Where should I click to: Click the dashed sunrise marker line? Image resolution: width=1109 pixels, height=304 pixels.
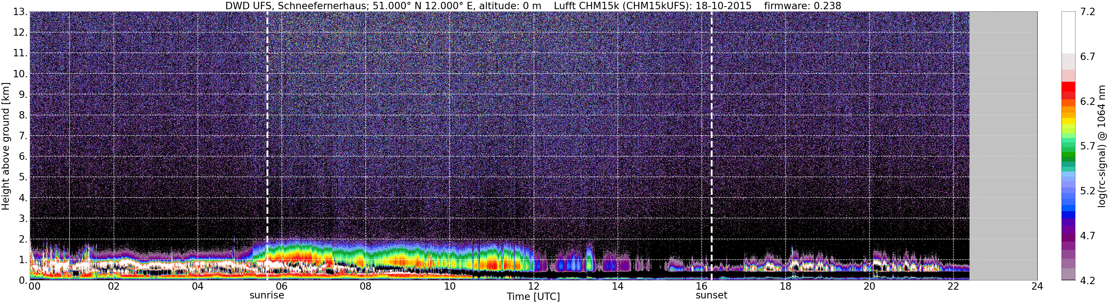point(267,145)
